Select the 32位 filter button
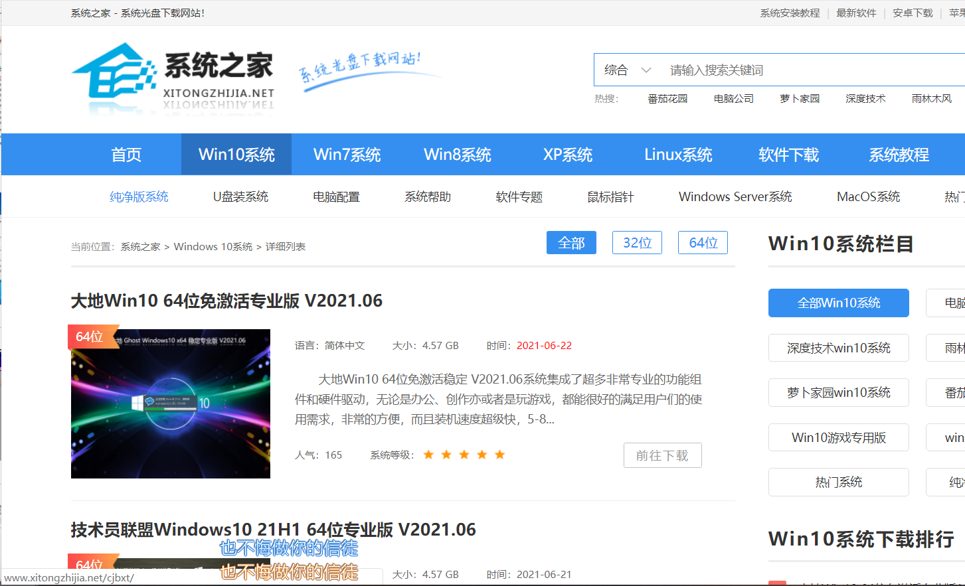This screenshot has height=586, width=965. coord(637,242)
